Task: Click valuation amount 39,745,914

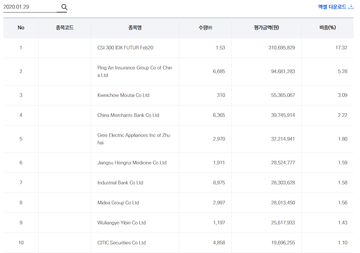Action: tap(283, 115)
